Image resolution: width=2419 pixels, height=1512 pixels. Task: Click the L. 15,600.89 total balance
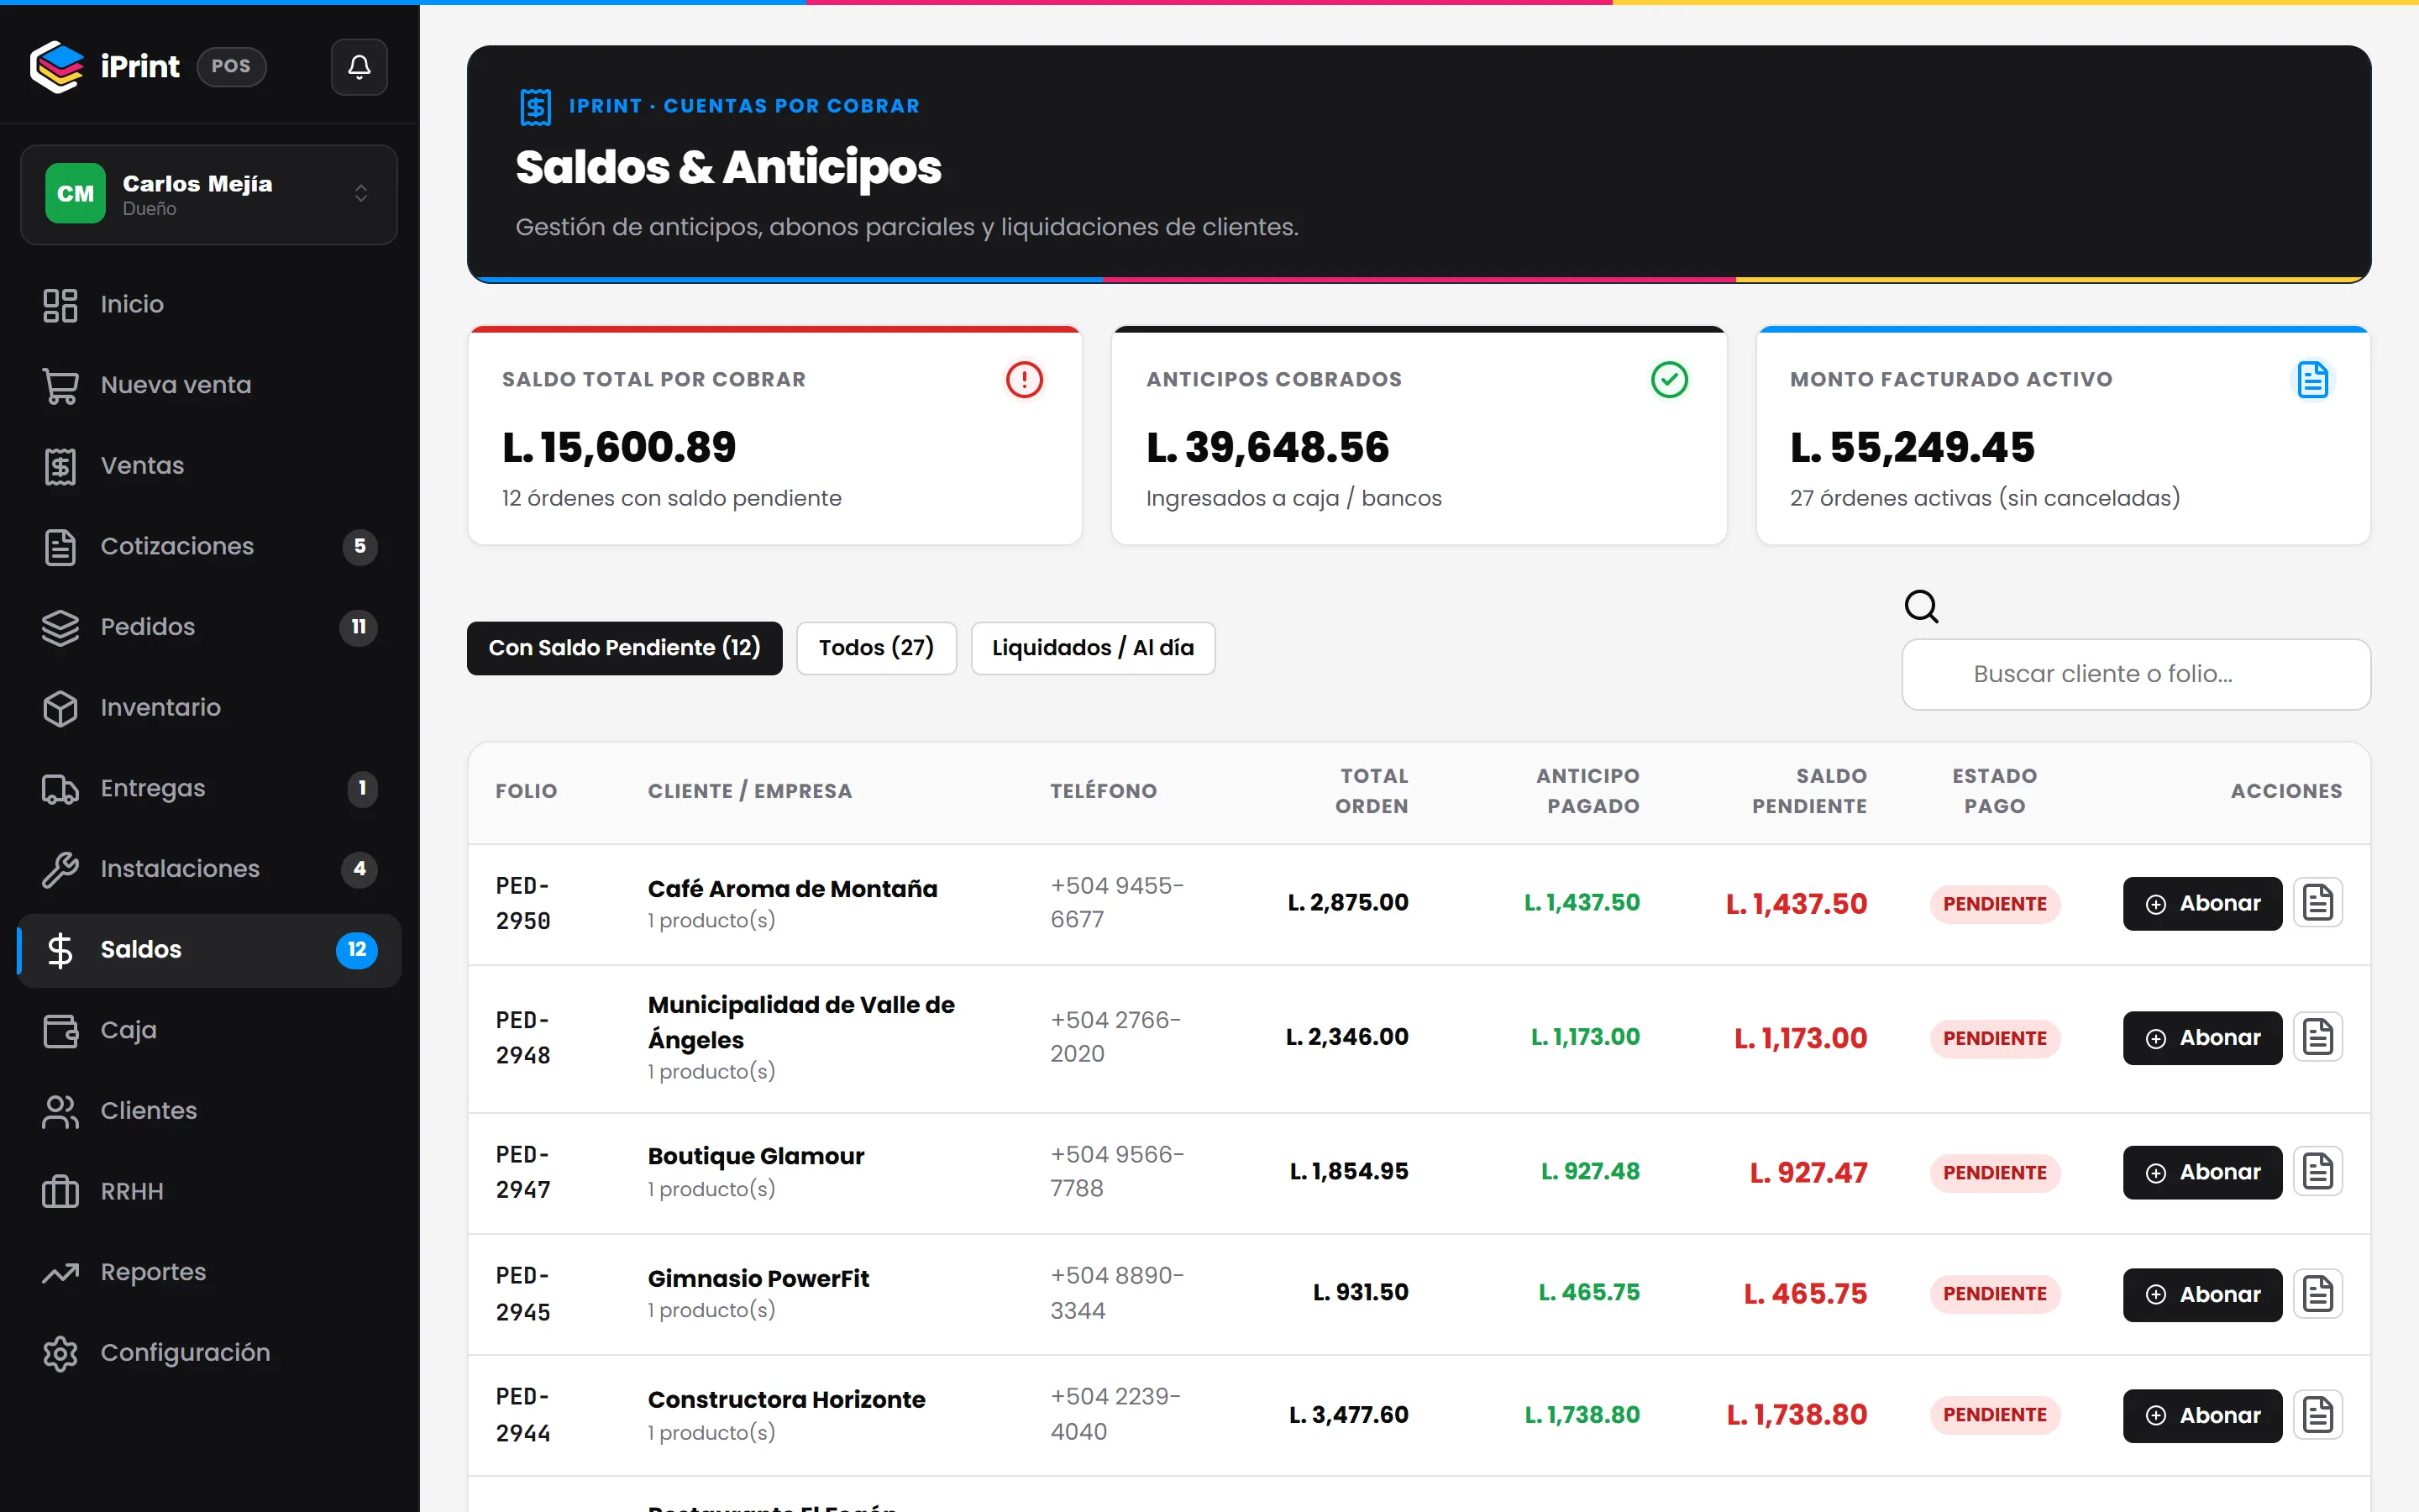coord(619,447)
